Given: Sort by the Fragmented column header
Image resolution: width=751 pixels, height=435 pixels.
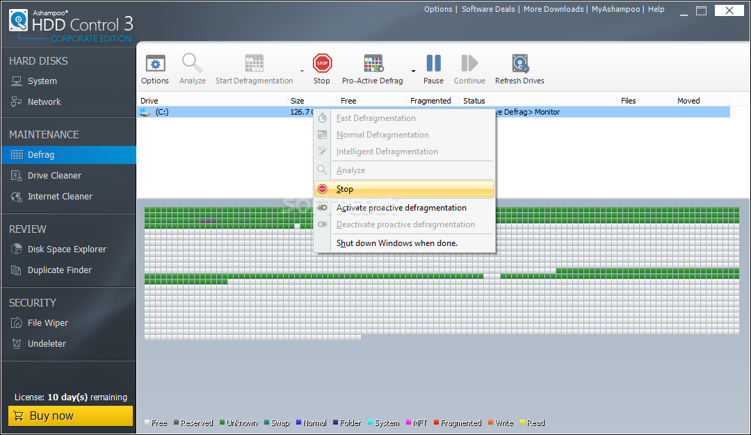Looking at the screenshot, I should pos(433,101).
